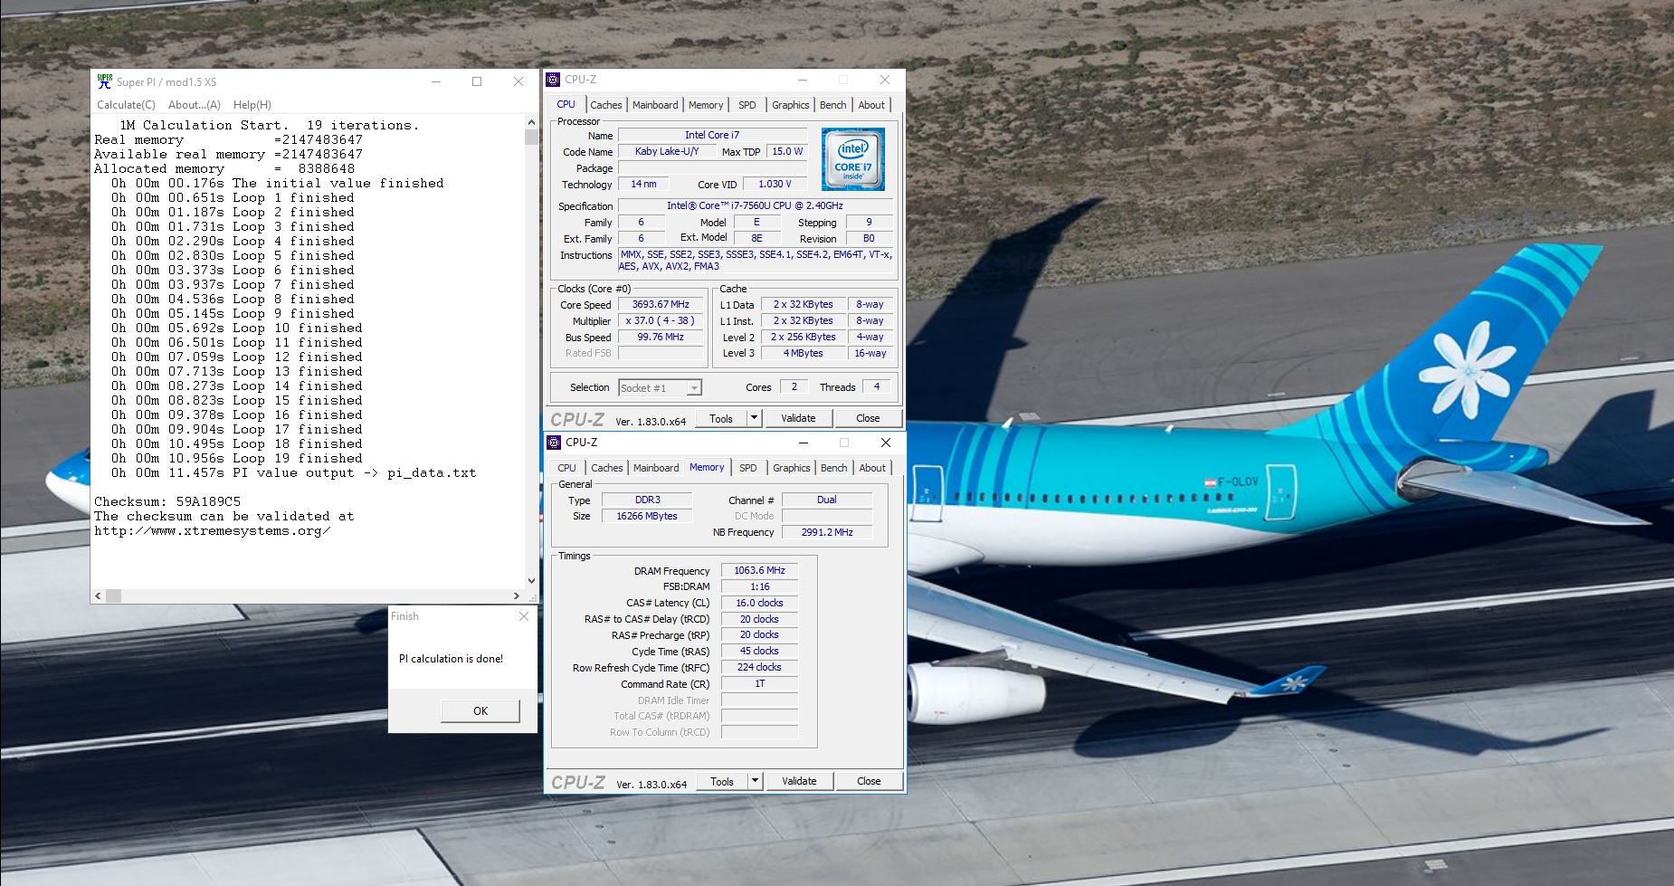Click the CPU-Z icon in lower window title bar
This screenshot has width=1674, height=886.
point(555,443)
